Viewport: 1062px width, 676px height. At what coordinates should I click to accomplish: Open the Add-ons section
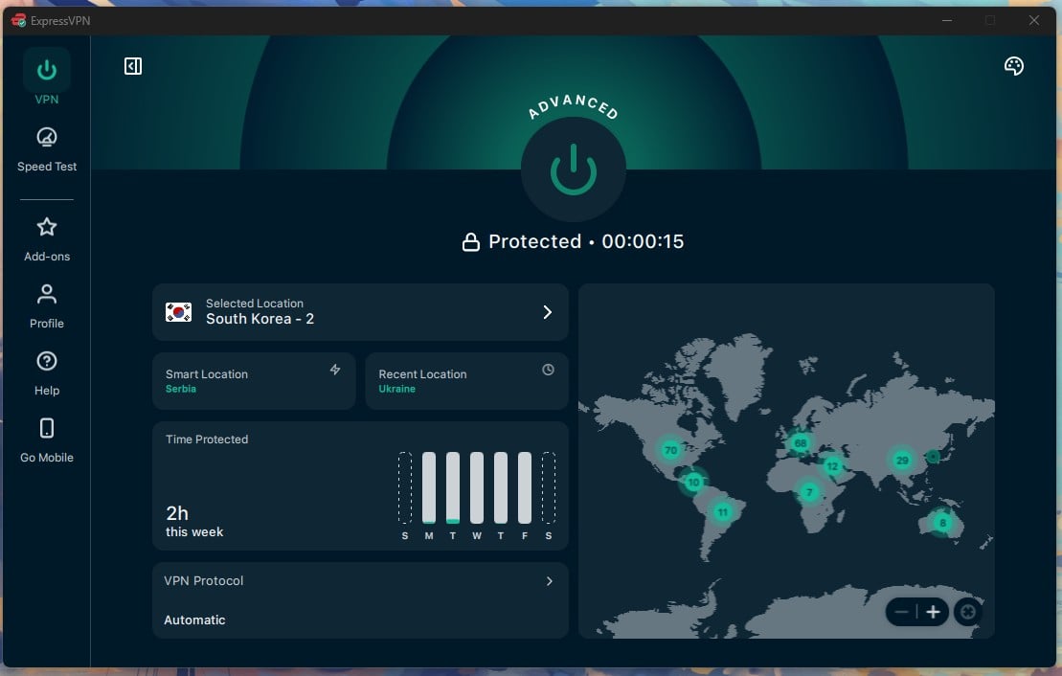click(x=47, y=239)
